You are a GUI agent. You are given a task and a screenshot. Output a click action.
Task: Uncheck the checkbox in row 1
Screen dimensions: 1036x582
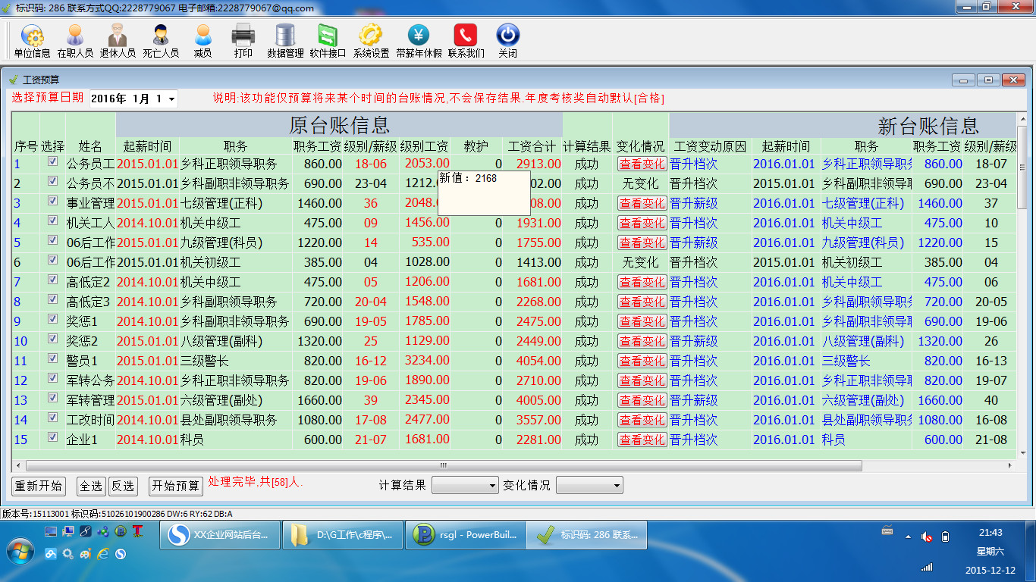pyautogui.click(x=52, y=161)
